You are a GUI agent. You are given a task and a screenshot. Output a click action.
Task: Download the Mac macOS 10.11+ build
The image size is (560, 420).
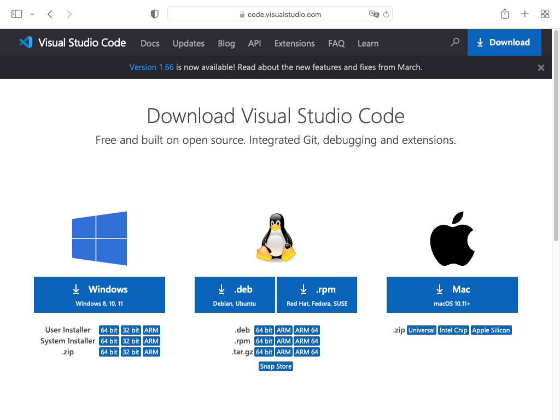452,295
